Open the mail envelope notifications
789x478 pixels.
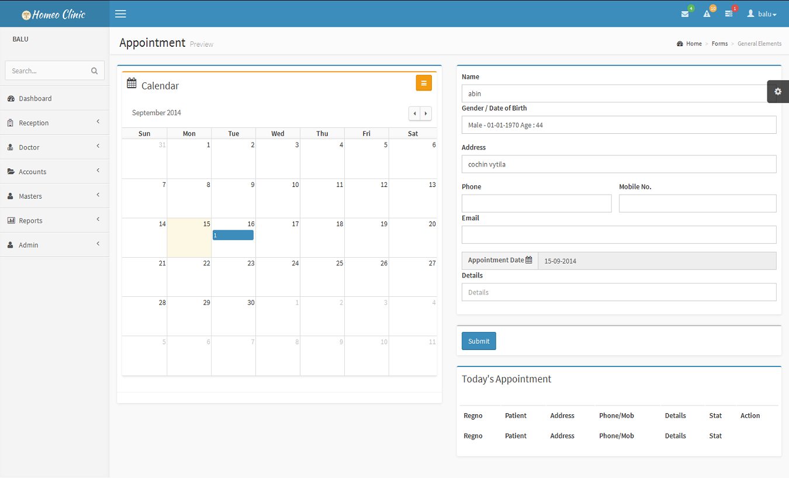(685, 14)
